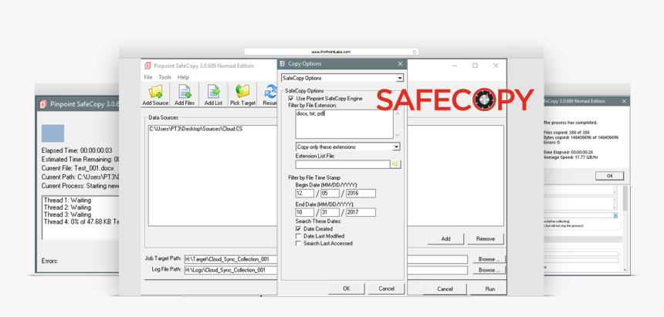Click Cancel in the Copy Options dialog
This screenshot has width=664, height=317.
pyautogui.click(x=386, y=288)
